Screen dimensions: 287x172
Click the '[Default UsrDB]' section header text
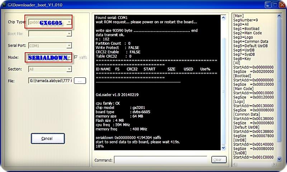click(246, 127)
